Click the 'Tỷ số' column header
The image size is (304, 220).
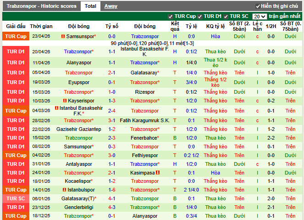(x=111, y=26)
